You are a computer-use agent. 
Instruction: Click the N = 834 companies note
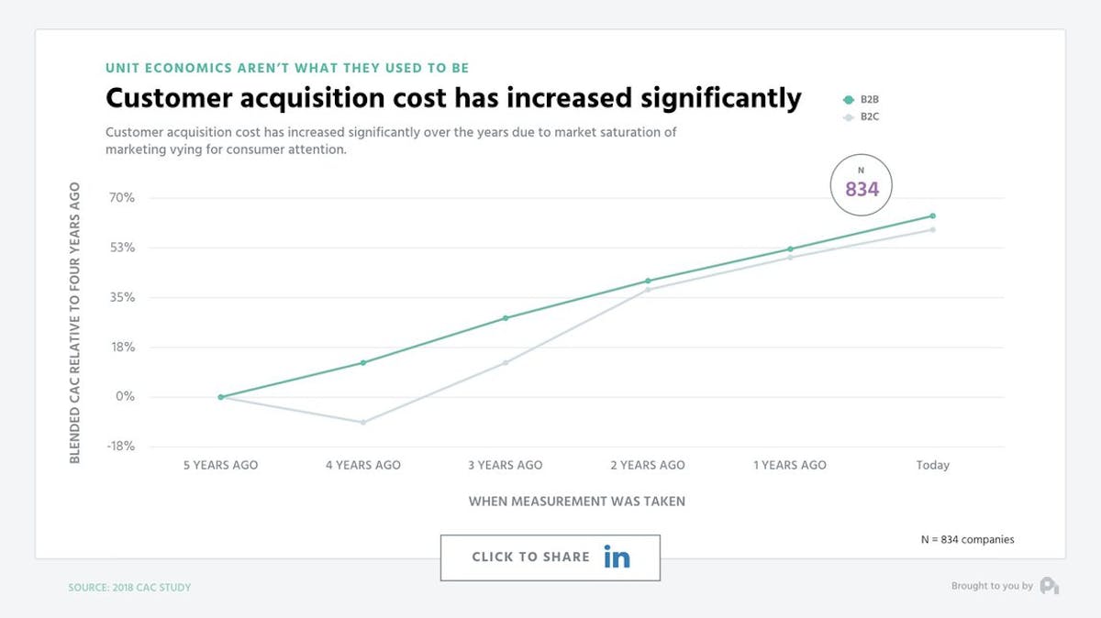968,539
